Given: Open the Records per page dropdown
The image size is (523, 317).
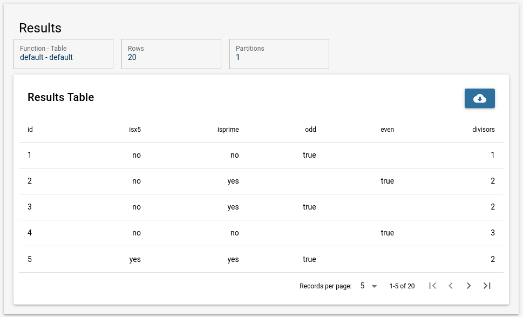Looking at the screenshot, I should [369, 286].
